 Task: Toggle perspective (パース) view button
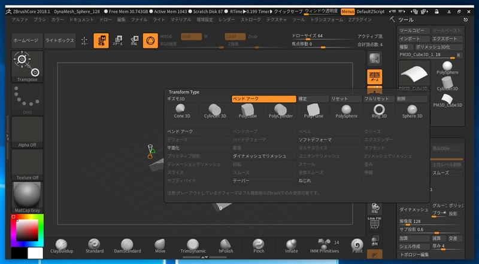point(375,77)
